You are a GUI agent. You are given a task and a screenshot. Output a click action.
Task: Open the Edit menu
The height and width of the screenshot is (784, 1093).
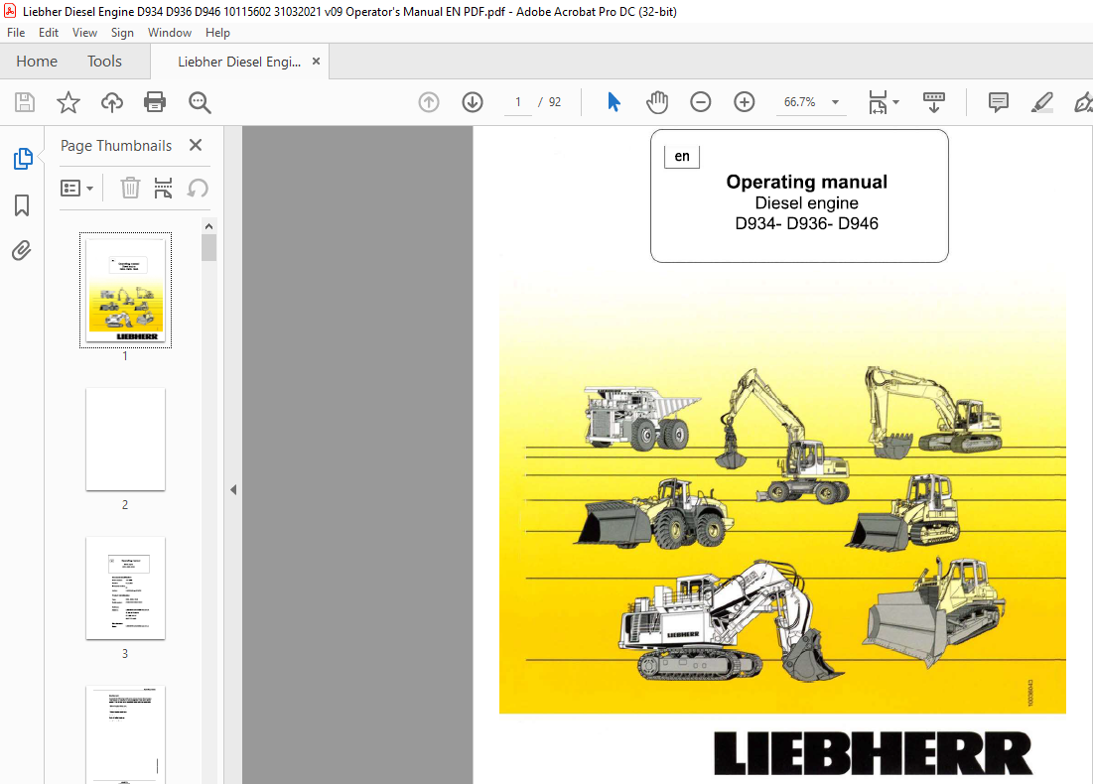click(48, 33)
